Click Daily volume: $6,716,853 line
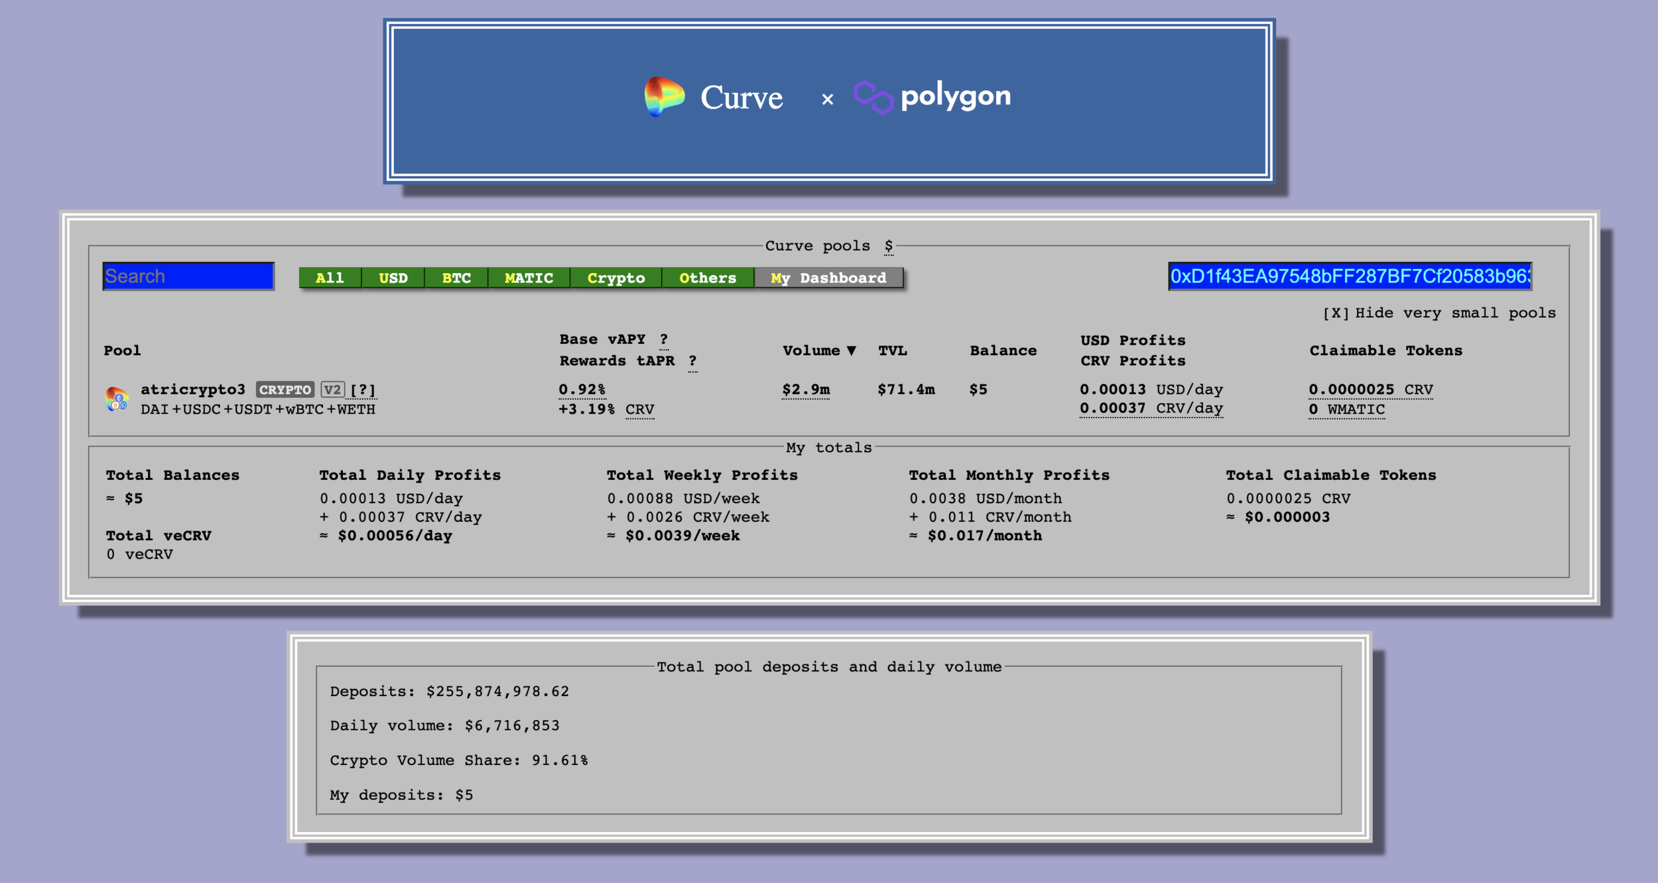 click(445, 726)
